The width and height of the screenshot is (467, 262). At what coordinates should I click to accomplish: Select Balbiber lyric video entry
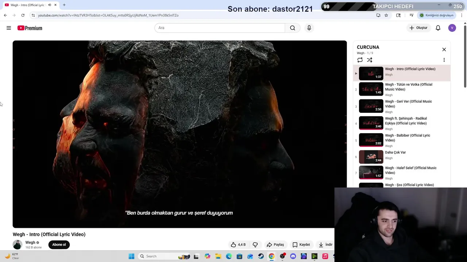[402, 140]
